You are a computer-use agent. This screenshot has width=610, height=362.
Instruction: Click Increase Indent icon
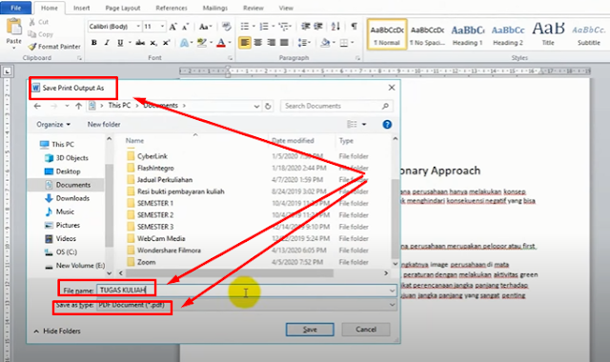click(x=318, y=27)
